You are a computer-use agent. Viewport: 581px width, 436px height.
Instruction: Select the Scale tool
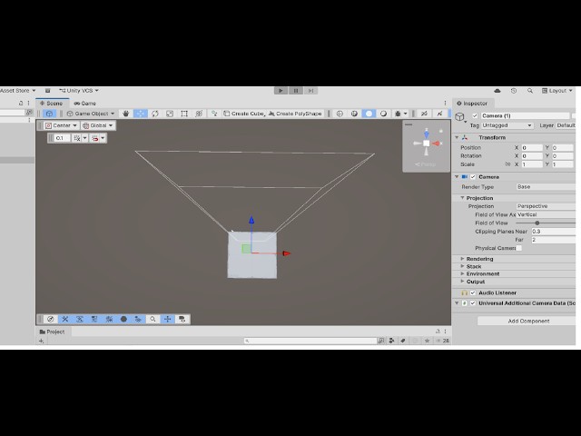click(170, 114)
